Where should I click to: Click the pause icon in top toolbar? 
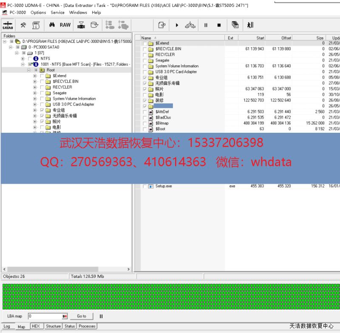click(206, 25)
